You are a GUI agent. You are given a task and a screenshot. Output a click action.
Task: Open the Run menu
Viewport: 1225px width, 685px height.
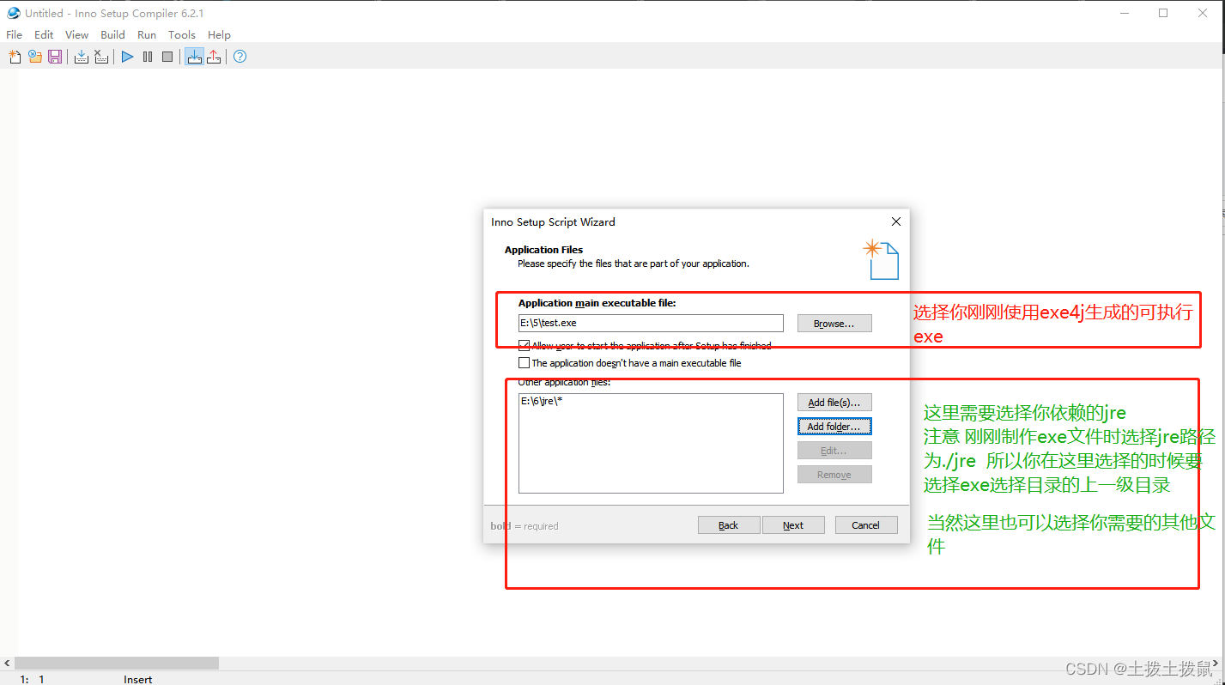[x=147, y=35]
